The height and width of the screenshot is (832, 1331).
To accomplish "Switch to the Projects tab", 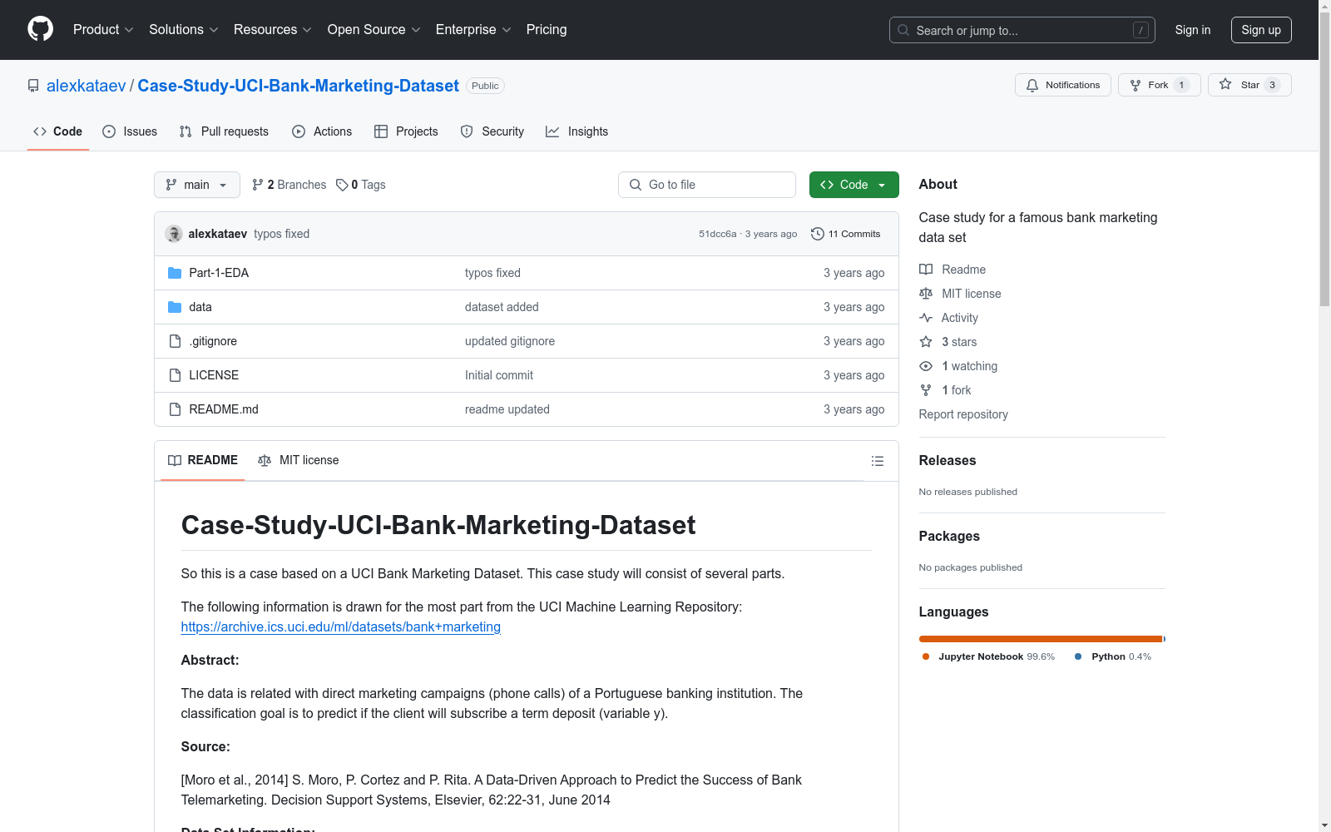I will [x=406, y=131].
